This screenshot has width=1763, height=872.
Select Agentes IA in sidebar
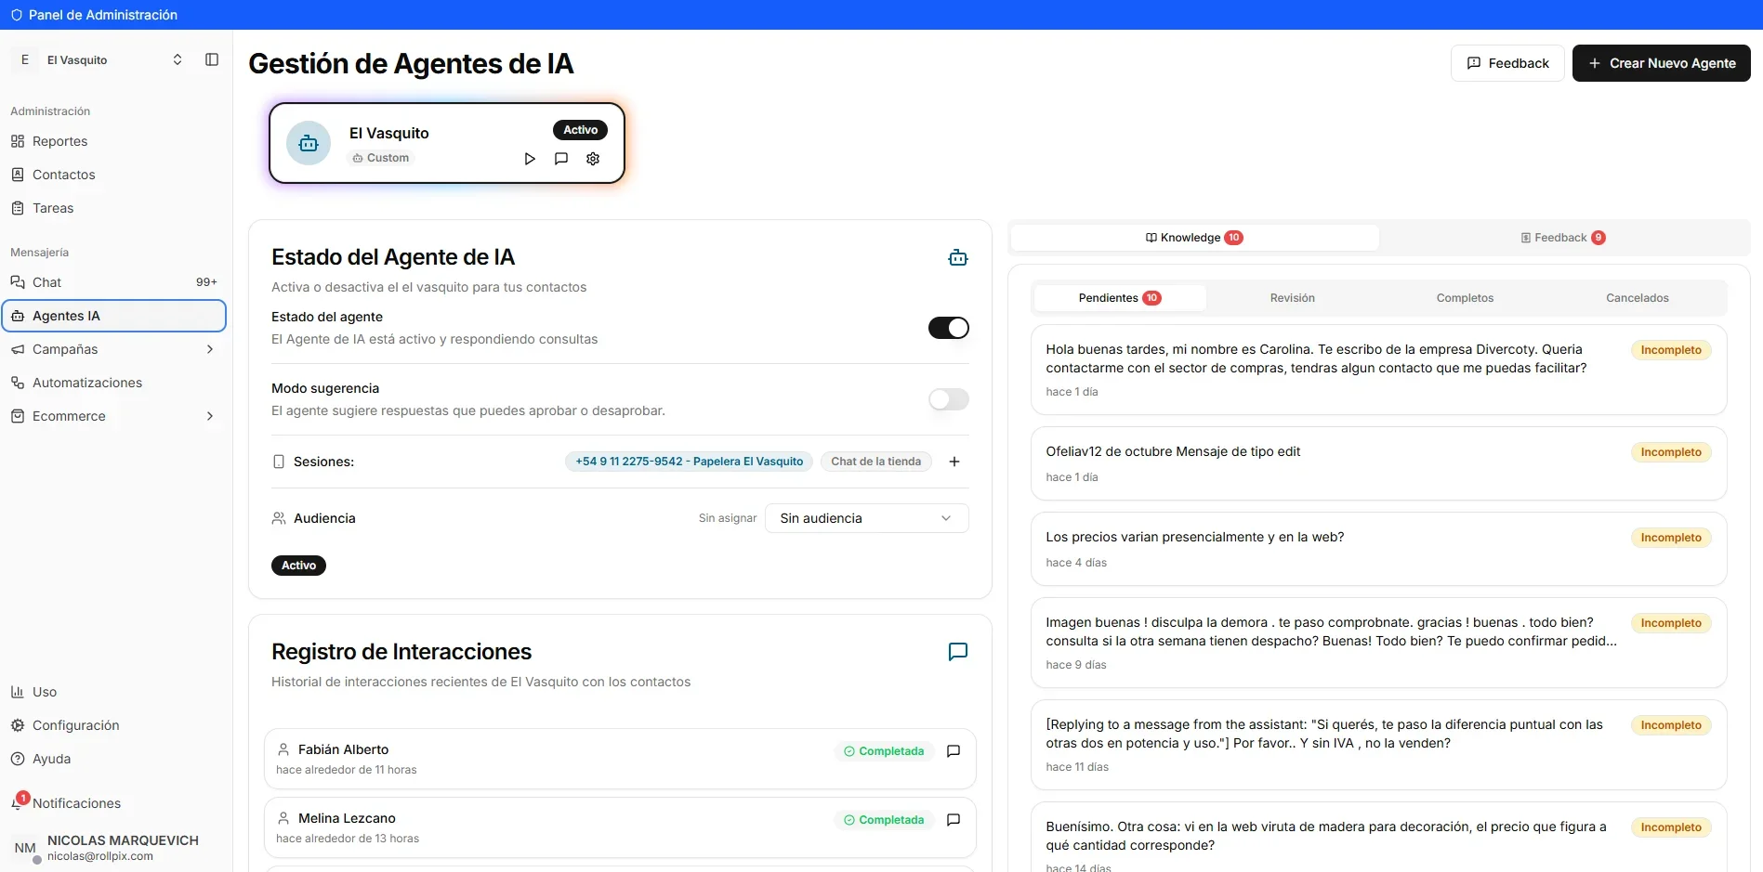[x=114, y=316]
